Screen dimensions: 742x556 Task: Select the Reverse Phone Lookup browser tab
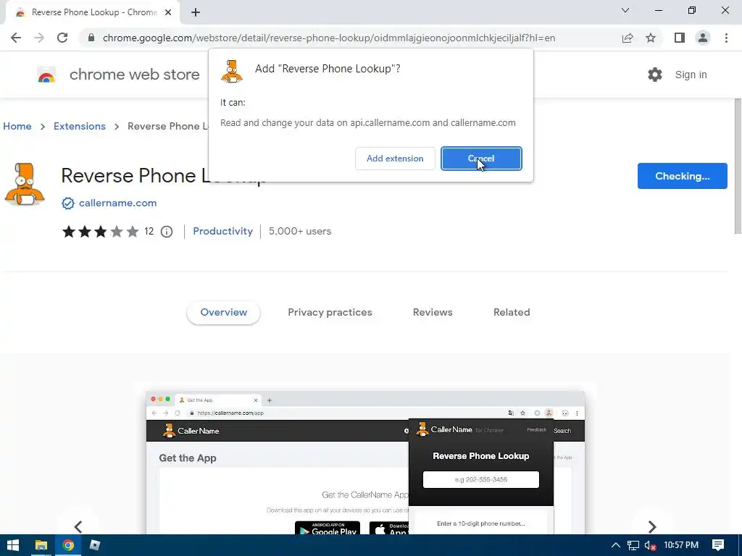click(x=93, y=13)
